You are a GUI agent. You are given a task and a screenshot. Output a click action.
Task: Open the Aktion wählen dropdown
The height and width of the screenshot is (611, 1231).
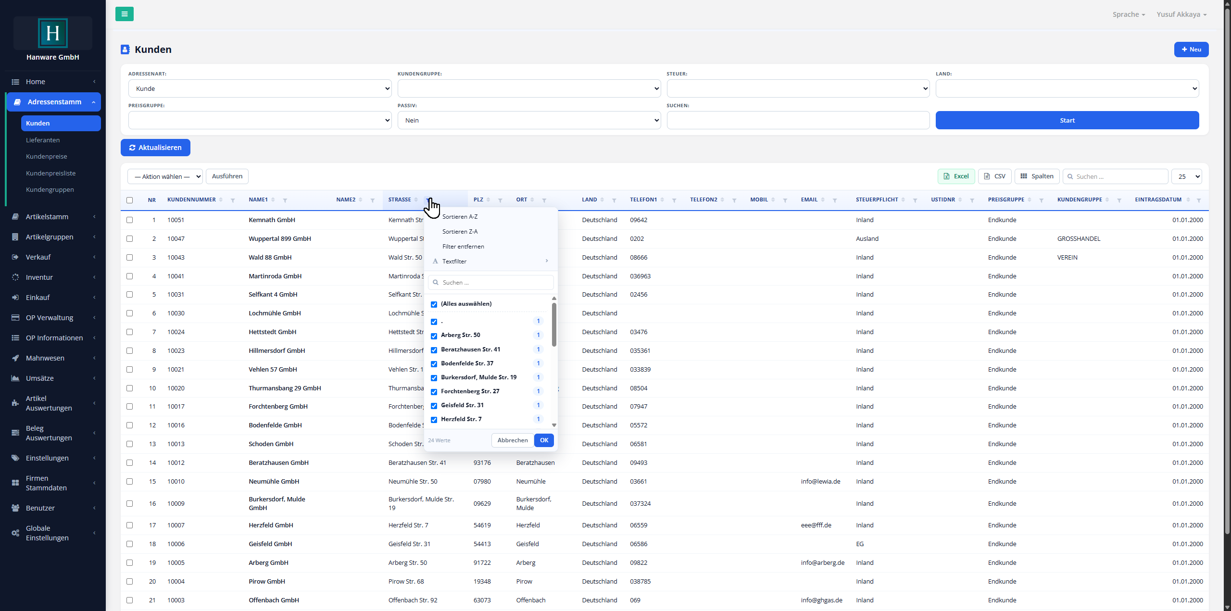tap(165, 176)
